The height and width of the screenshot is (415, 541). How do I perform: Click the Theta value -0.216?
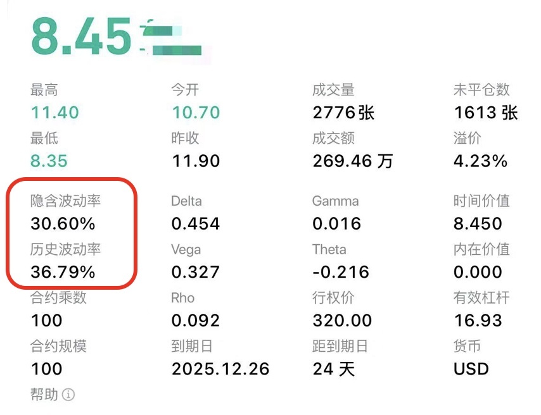pos(341,273)
